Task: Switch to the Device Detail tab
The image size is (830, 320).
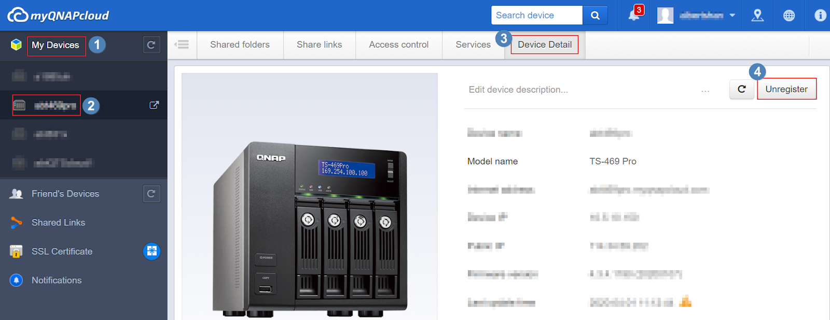Action: pos(545,45)
